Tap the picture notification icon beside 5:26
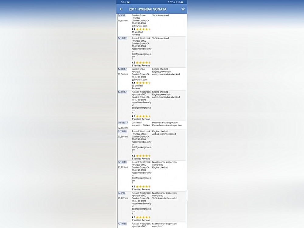The width and height of the screenshot is (304, 228). click(x=128, y=2)
